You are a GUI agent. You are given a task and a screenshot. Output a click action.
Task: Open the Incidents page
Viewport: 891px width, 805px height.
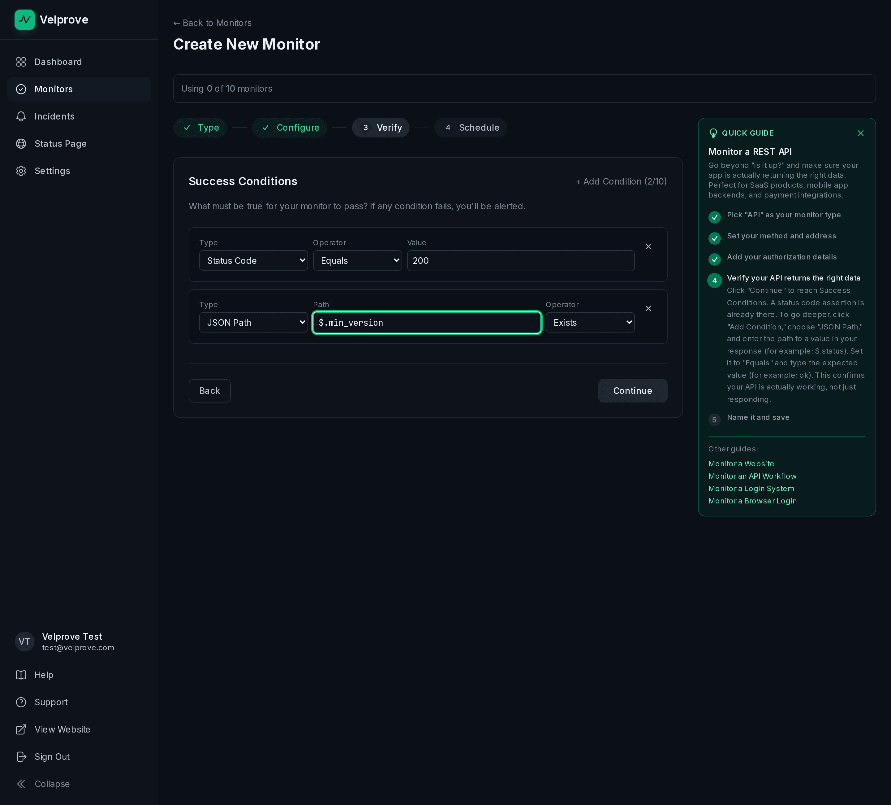click(79, 116)
